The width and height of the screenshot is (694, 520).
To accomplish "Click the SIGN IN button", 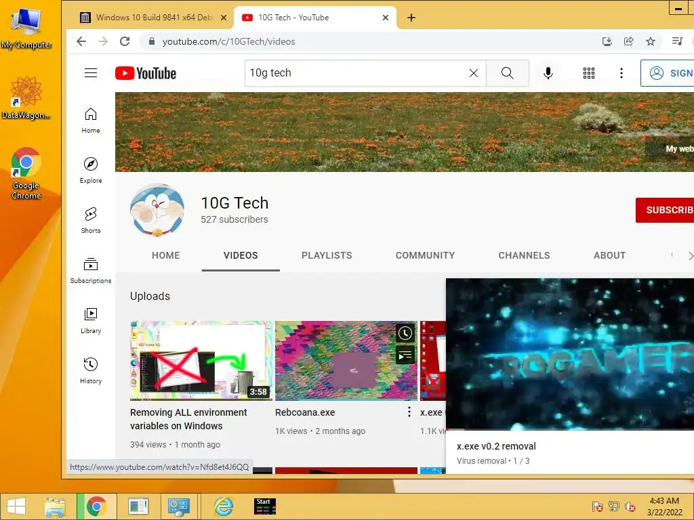I will [x=668, y=73].
